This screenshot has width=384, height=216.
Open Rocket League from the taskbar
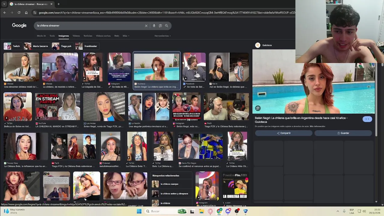pyautogui.click(x=246, y=211)
